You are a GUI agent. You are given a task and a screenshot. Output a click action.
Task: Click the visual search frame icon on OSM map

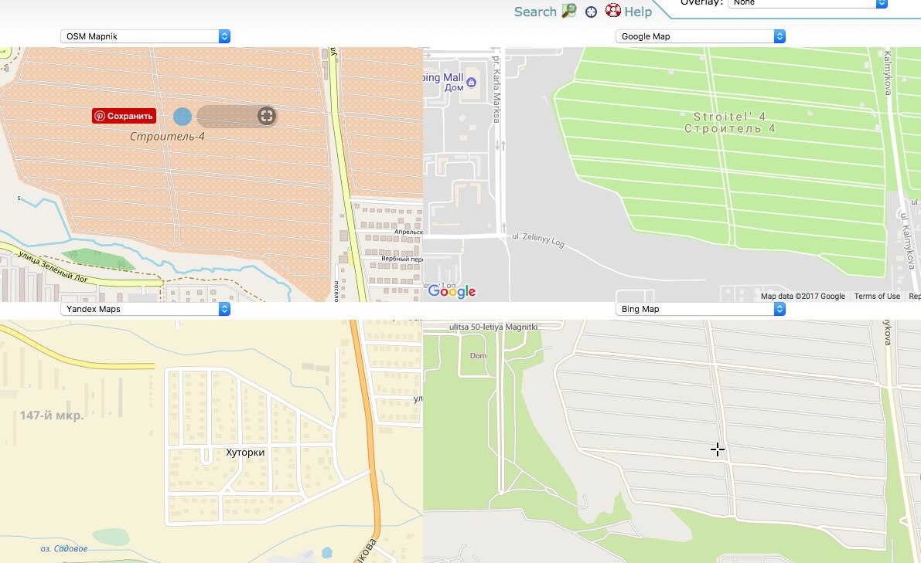coord(267,116)
